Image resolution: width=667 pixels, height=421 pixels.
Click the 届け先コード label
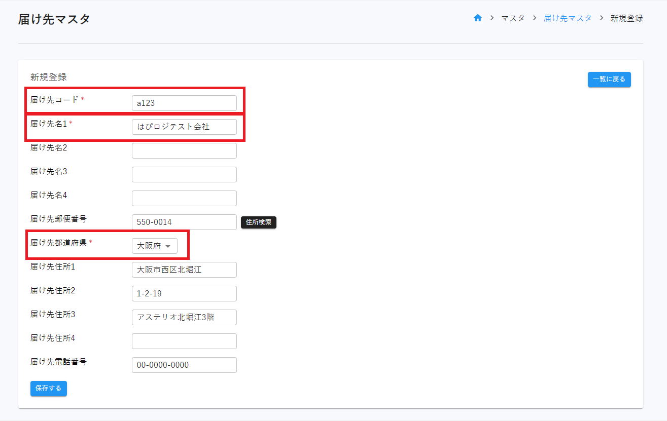(x=55, y=100)
